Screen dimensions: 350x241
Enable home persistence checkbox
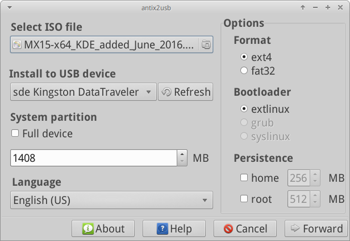[x=244, y=178]
